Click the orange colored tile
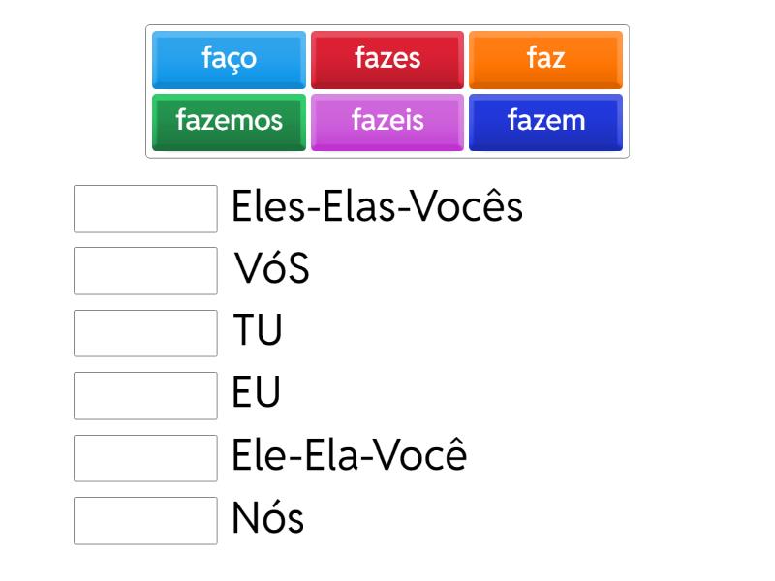 [545, 59]
